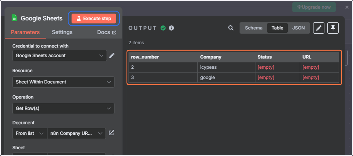
Task: Open the document in new window icon
Action: pos(111,133)
